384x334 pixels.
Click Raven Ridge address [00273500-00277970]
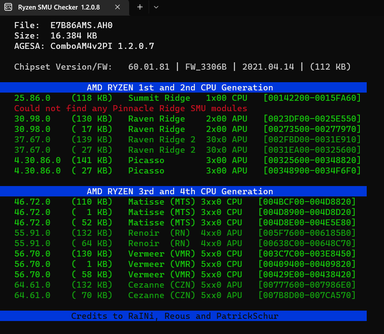pyautogui.click(x=312, y=129)
